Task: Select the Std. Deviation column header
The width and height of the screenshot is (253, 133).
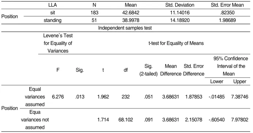Action: (x=180, y=5)
